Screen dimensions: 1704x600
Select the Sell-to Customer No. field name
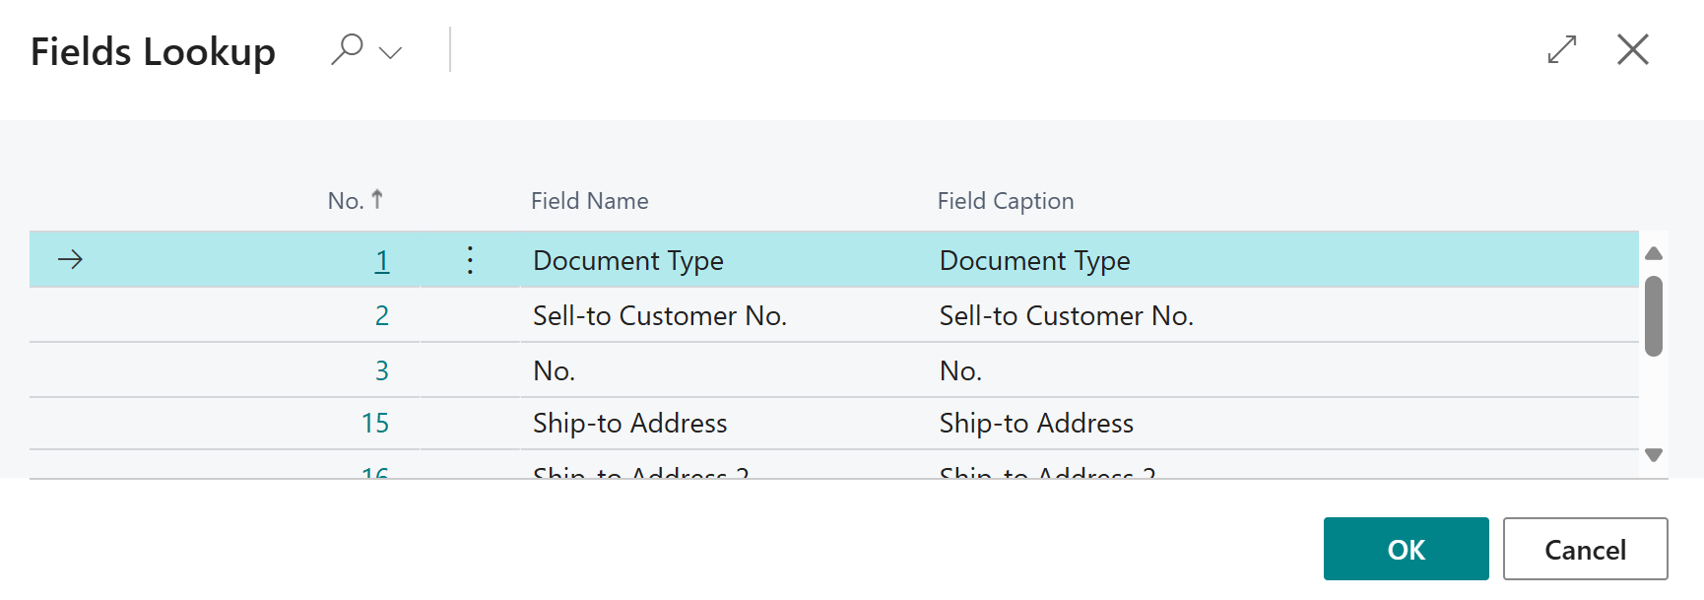pos(659,315)
